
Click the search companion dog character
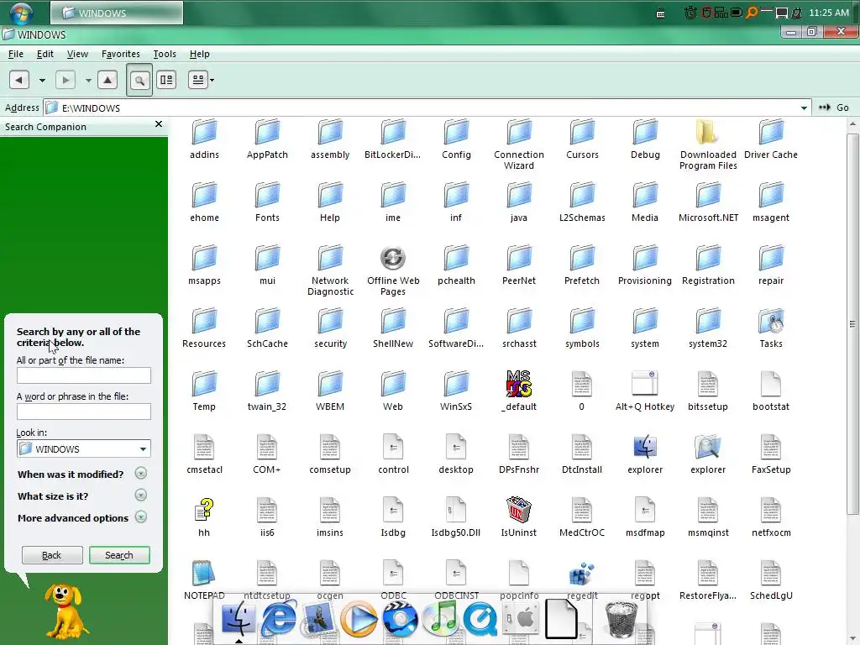coord(66,610)
